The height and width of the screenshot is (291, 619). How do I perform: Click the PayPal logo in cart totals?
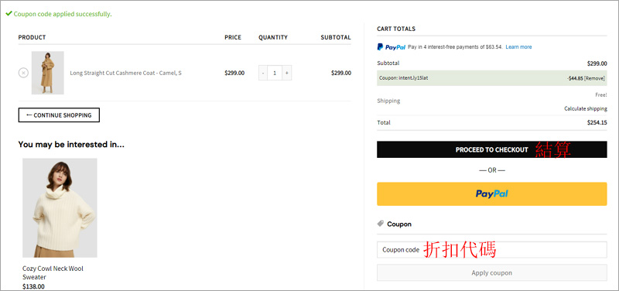pos(392,47)
